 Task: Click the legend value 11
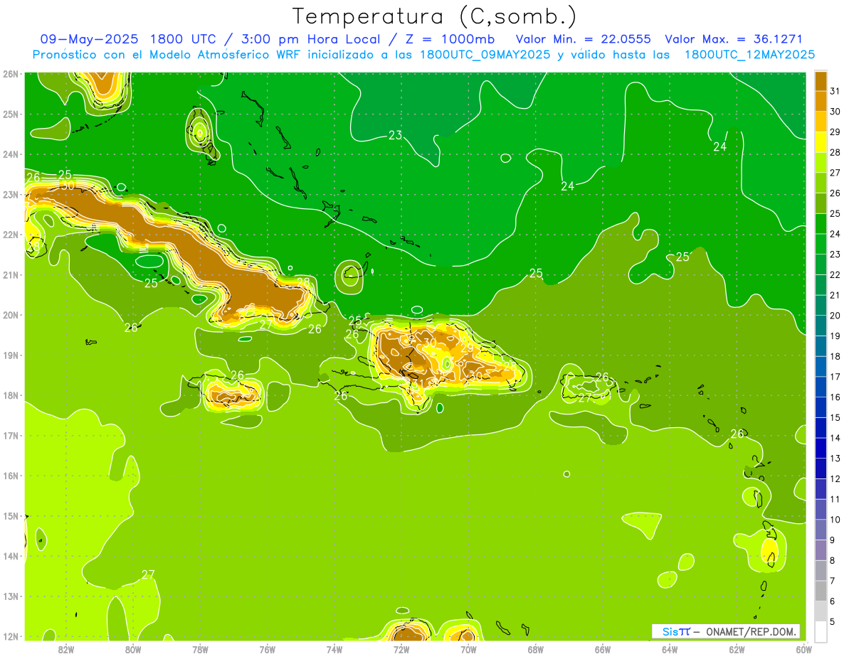[x=835, y=499]
